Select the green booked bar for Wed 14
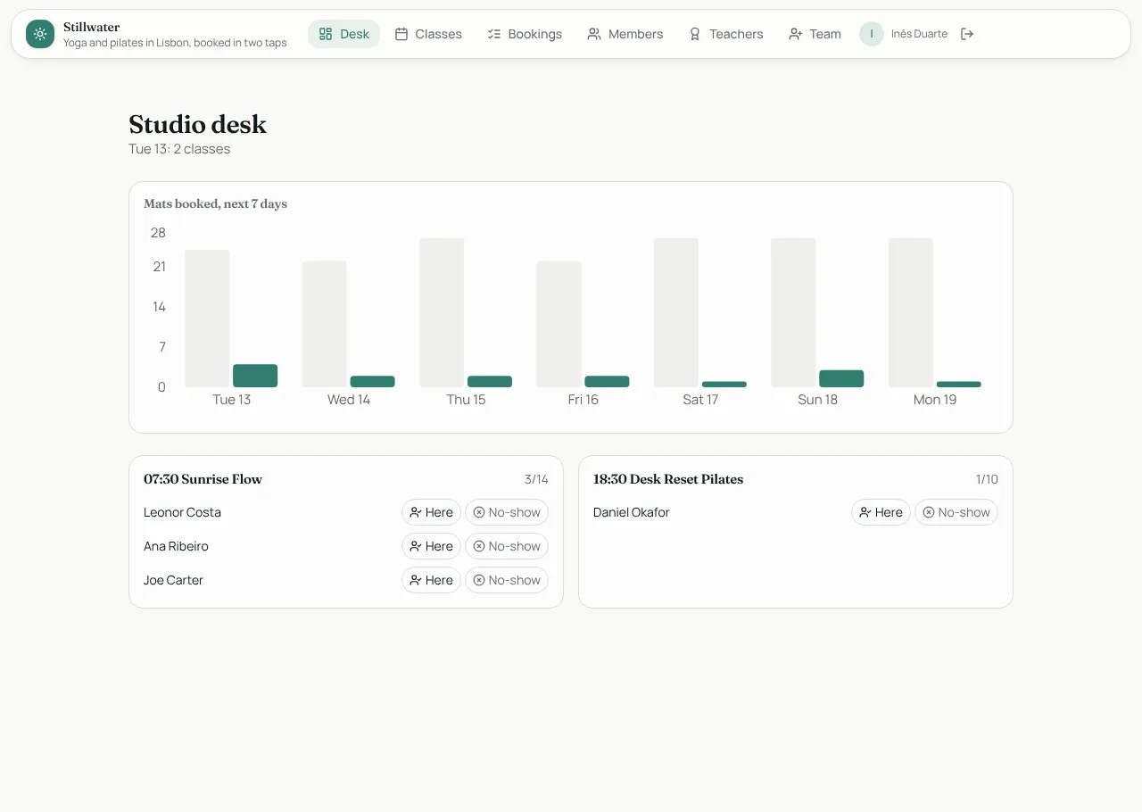 click(x=372, y=381)
